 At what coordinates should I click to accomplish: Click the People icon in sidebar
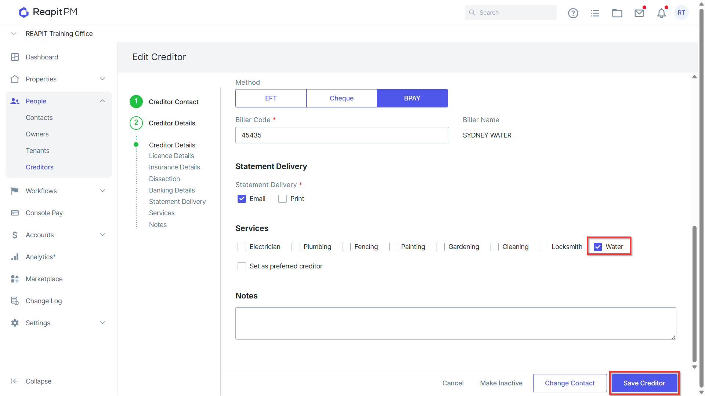15,101
